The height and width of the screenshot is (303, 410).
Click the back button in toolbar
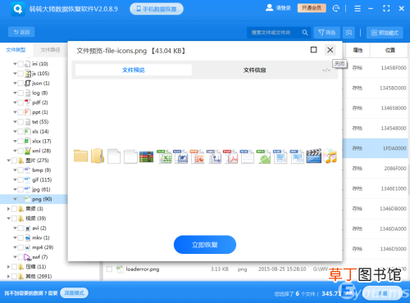pyautogui.click(x=21, y=32)
